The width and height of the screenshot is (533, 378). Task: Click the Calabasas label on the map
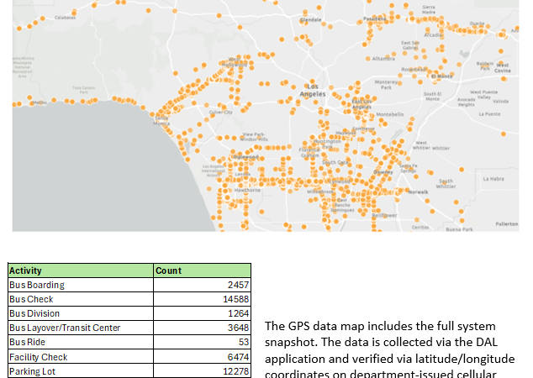coord(64,17)
